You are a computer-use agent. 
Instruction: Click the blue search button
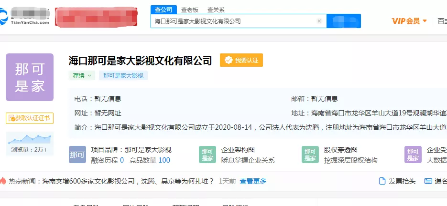(x=344, y=21)
